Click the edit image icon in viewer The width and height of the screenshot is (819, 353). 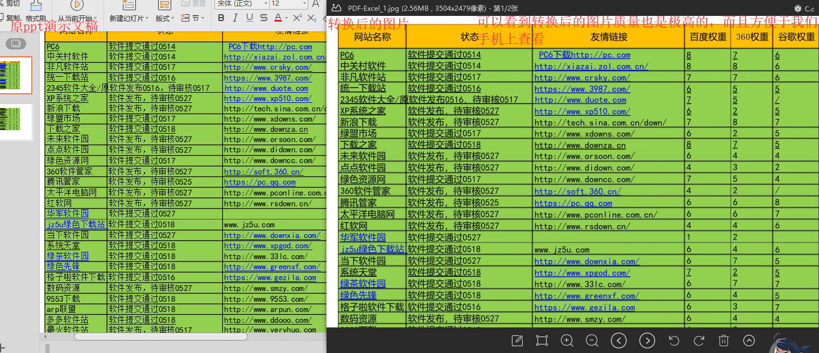tap(517, 340)
